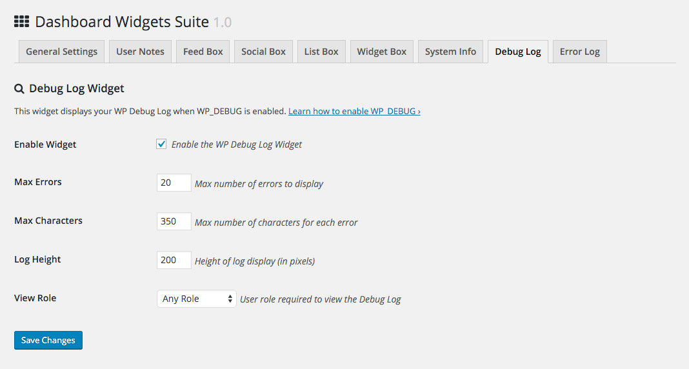Click the grid icon beside Dashboard Widgets Suite
Screen dimensions: 689x369
[21, 21]
